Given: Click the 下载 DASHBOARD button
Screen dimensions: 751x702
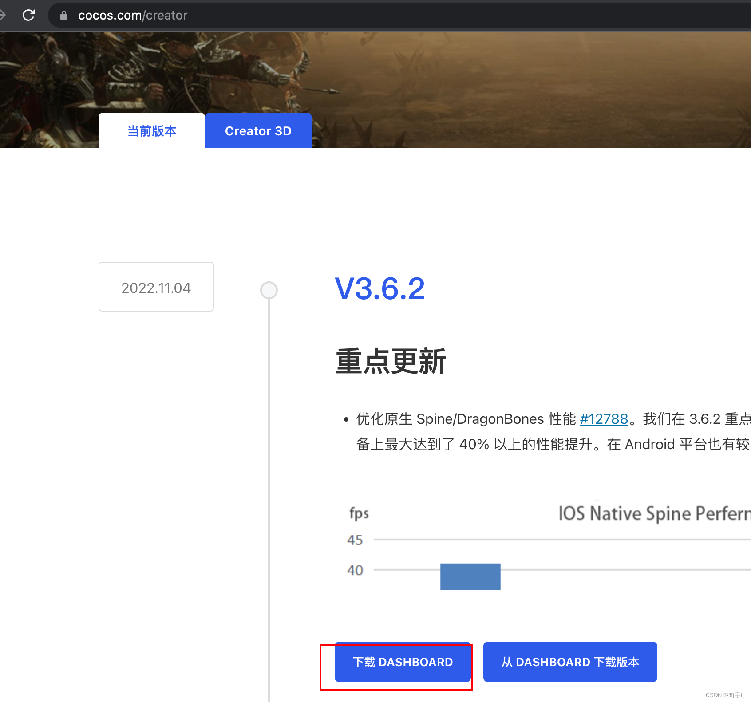Looking at the screenshot, I should (x=402, y=662).
